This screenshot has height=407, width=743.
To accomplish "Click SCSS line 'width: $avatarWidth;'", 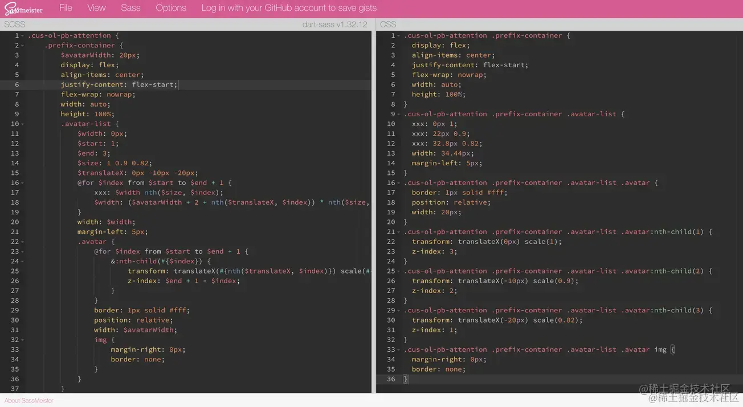I will coord(136,330).
